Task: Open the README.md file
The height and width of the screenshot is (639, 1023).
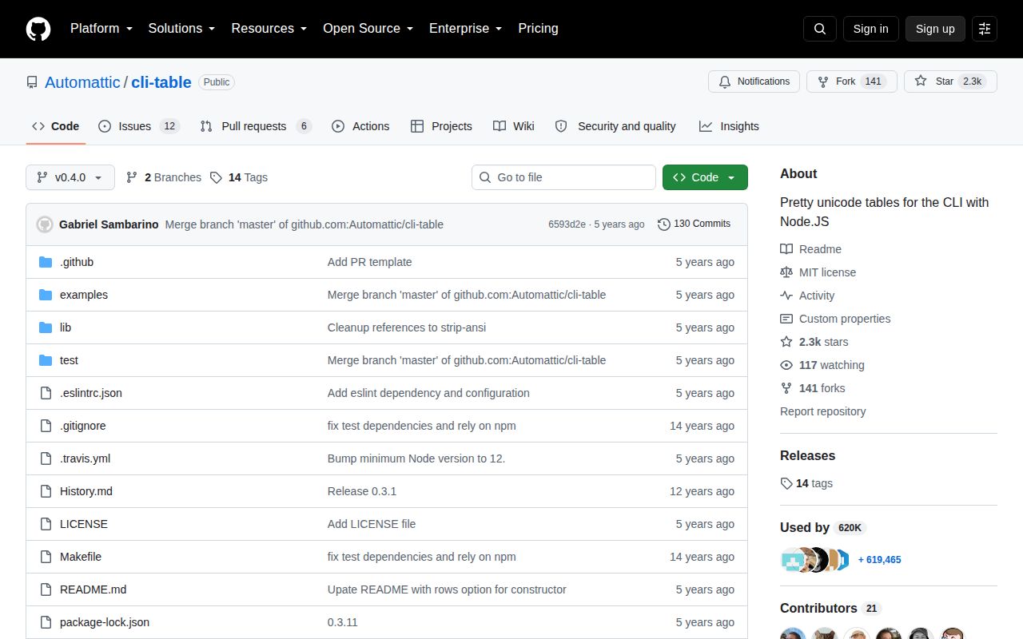Action: point(93,589)
